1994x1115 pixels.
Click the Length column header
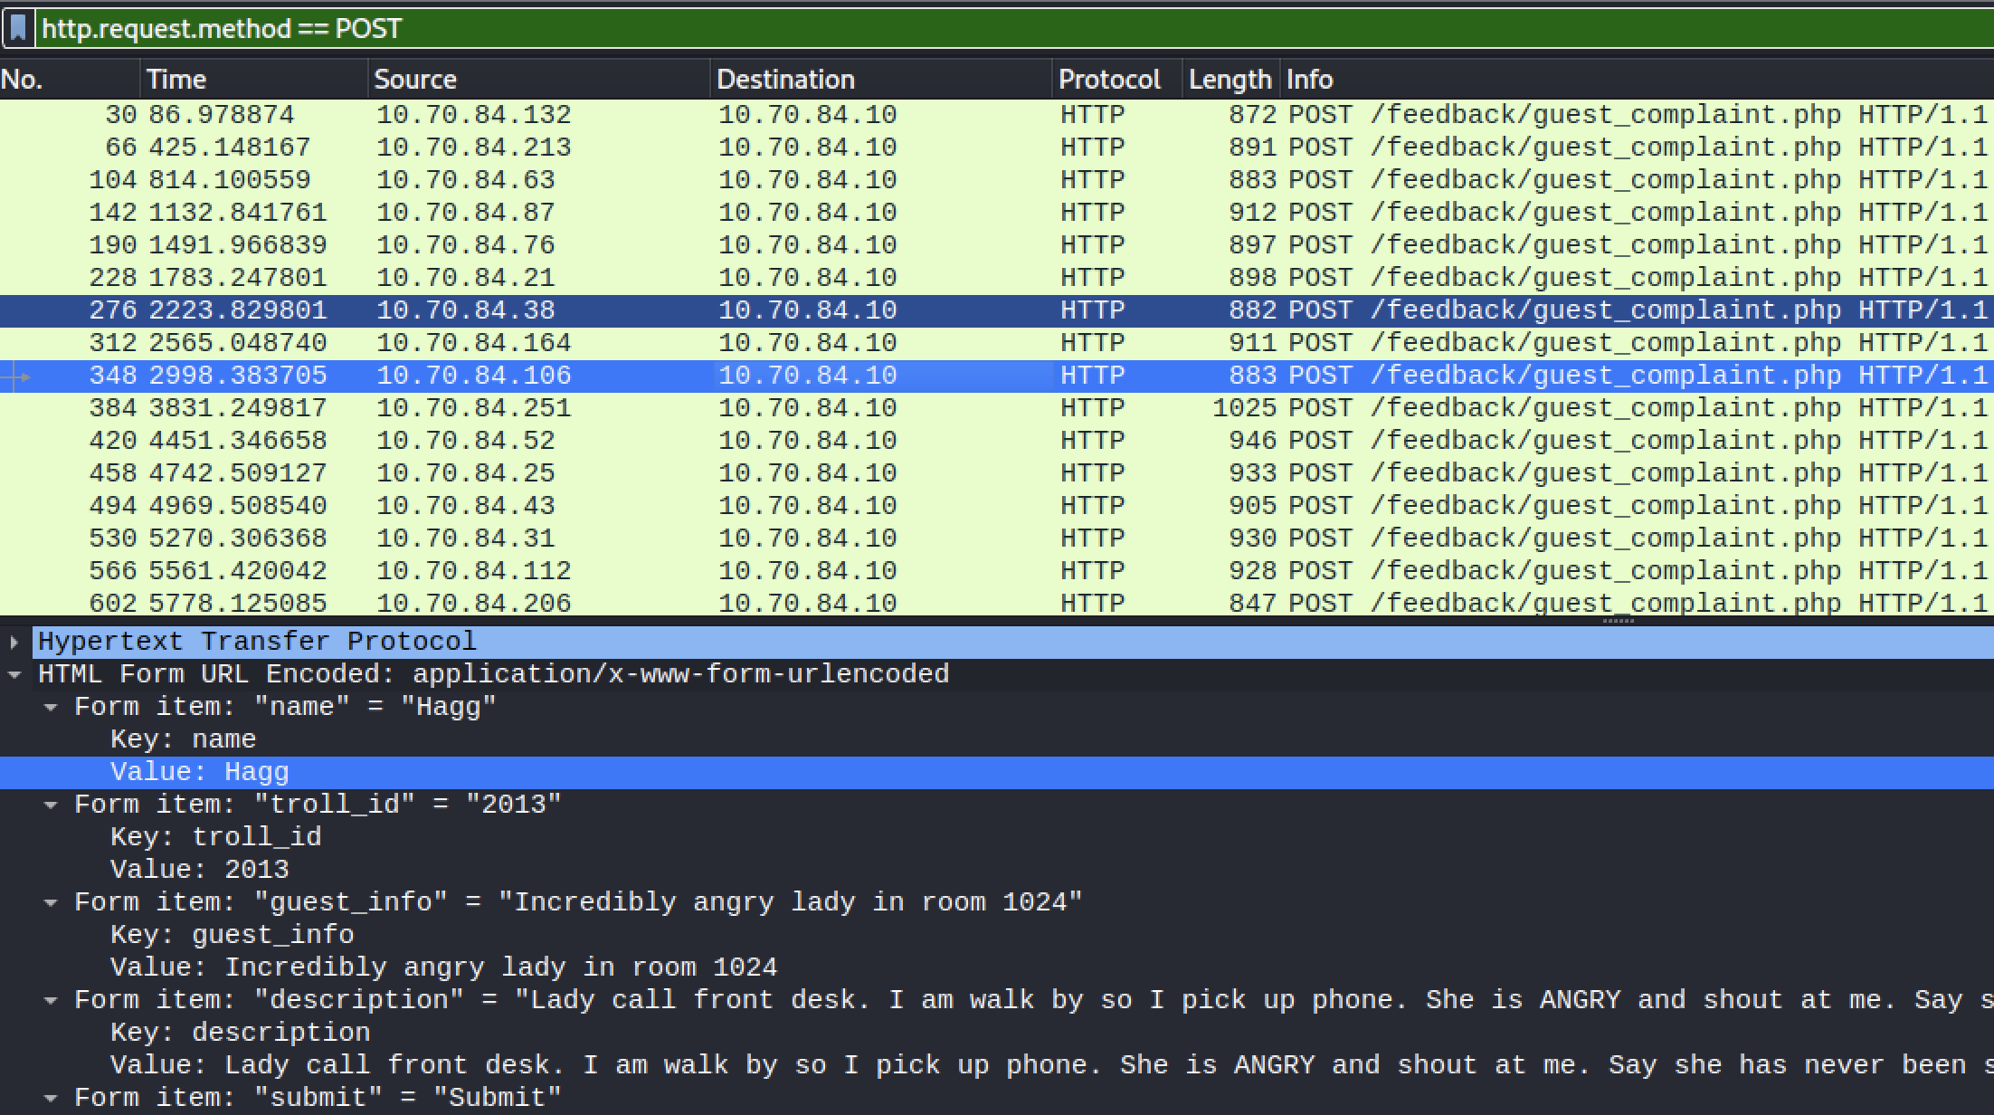[1230, 80]
